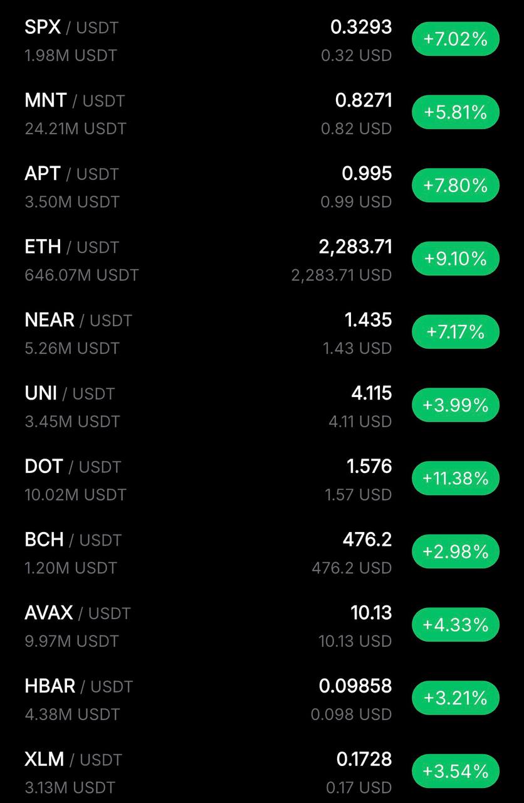Select the BCH price 476.2
Viewport: 524px width, 803px height.
367,540
